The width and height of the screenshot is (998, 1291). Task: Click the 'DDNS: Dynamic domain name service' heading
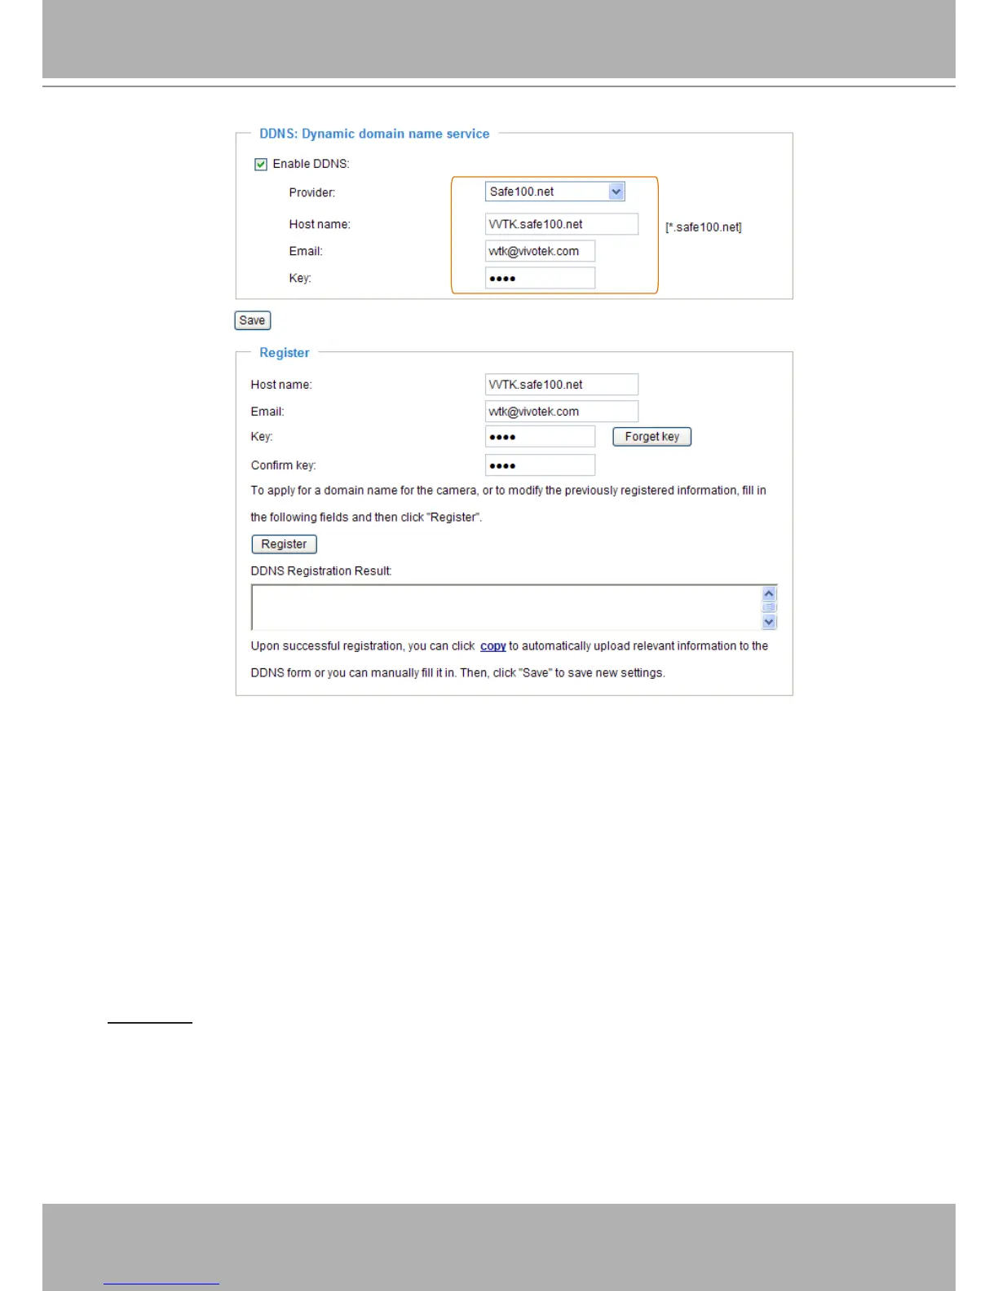tap(374, 134)
